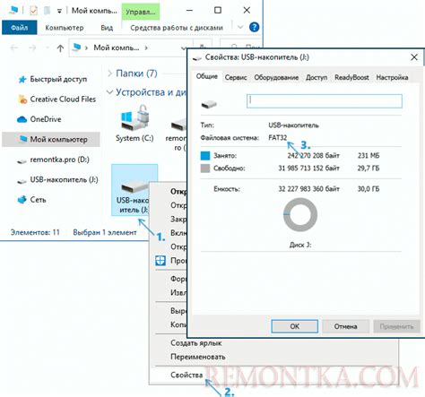Click the volume label text field
425x397 pixels.
click(x=325, y=101)
